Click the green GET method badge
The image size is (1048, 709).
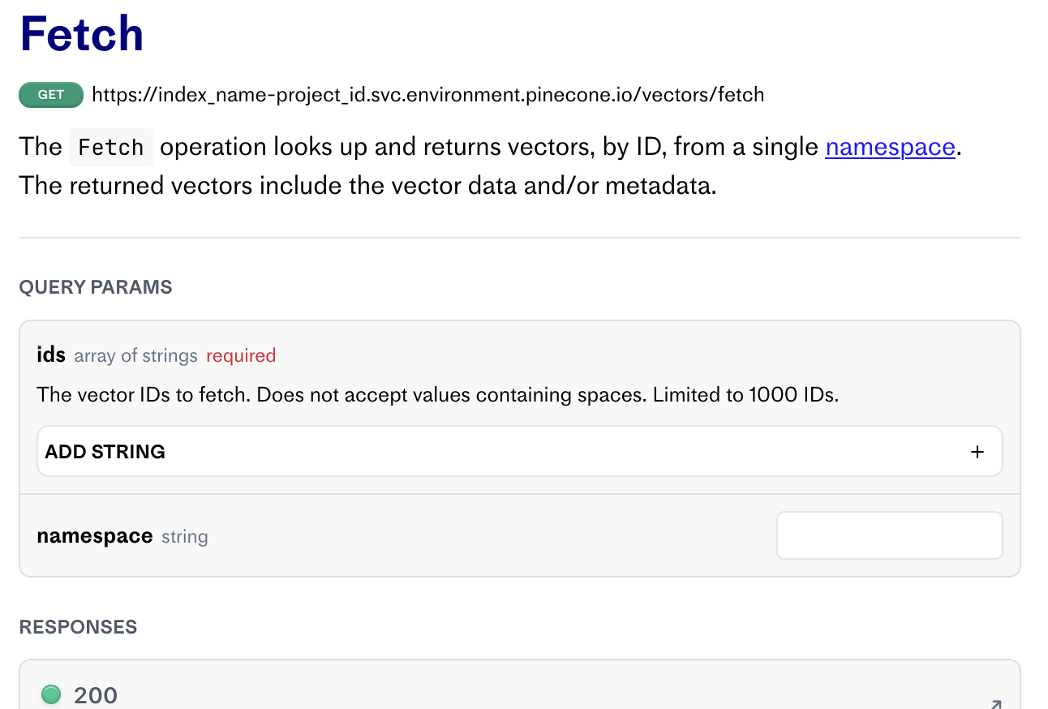51,95
